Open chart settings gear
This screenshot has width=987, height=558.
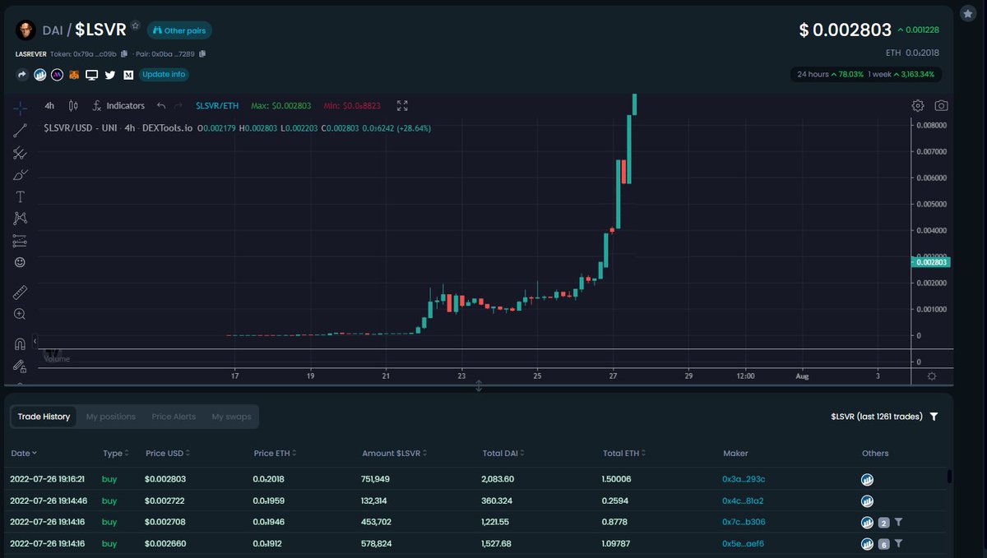(x=918, y=106)
